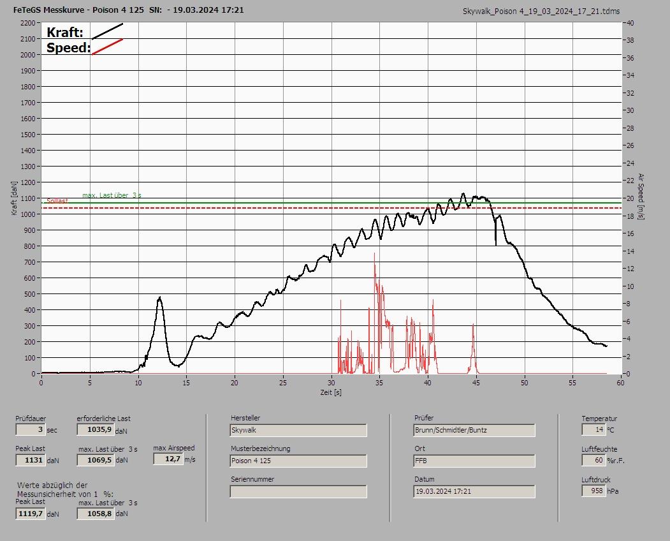Click the black Kraft legend line sample
This screenshot has height=541, width=670.
tap(107, 31)
